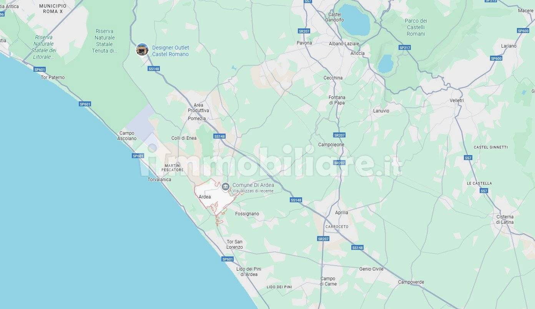The height and width of the screenshot is (309, 535).
Task: Select the Pomezia town label
Action: [197, 119]
